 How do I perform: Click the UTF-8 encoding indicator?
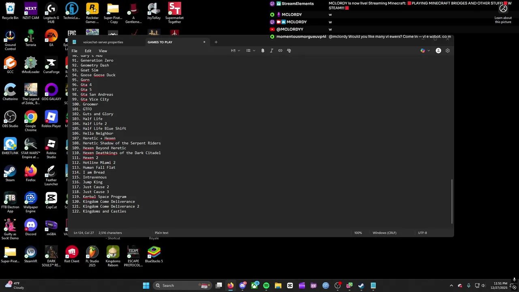422,233
